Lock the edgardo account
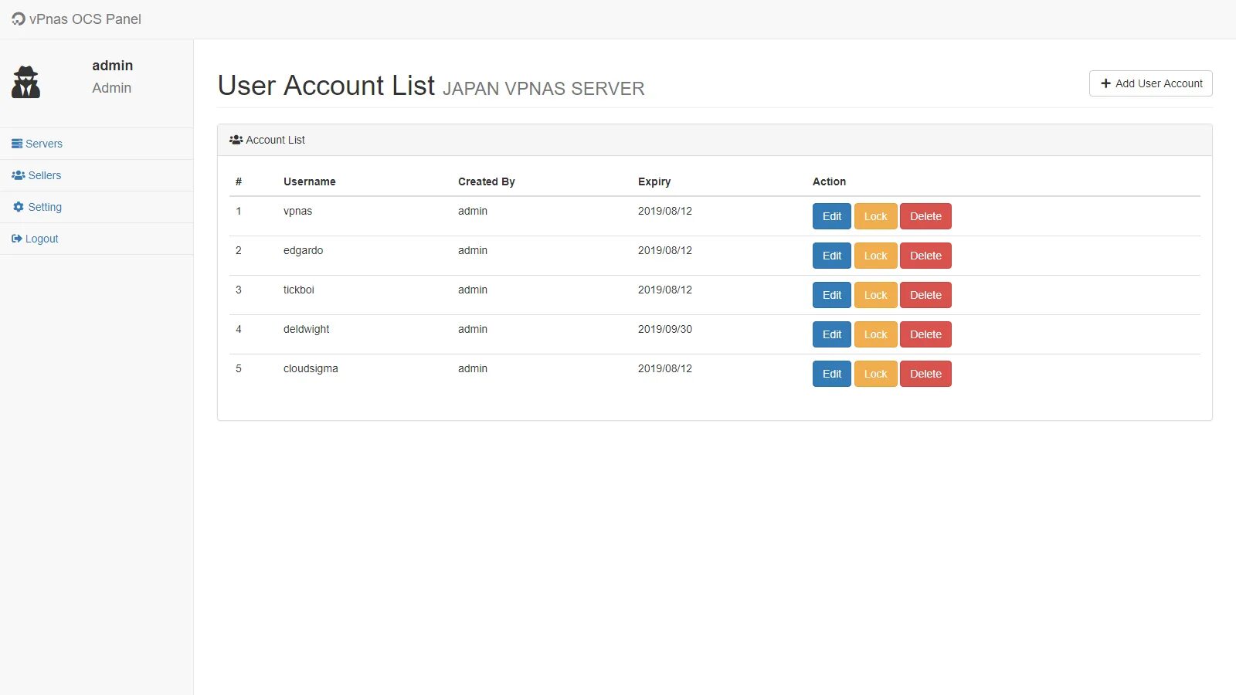This screenshot has width=1236, height=695. [875, 256]
